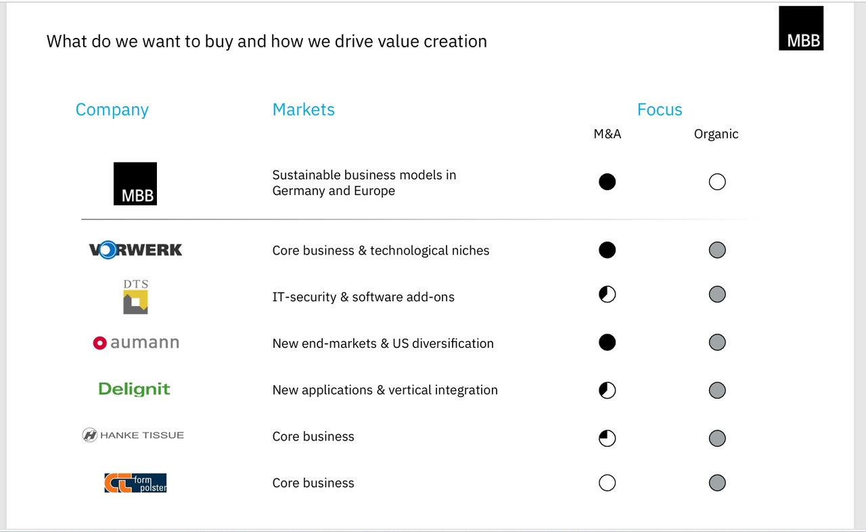Select the empty M&A circle for CT Formpolster

[x=608, y=483]
